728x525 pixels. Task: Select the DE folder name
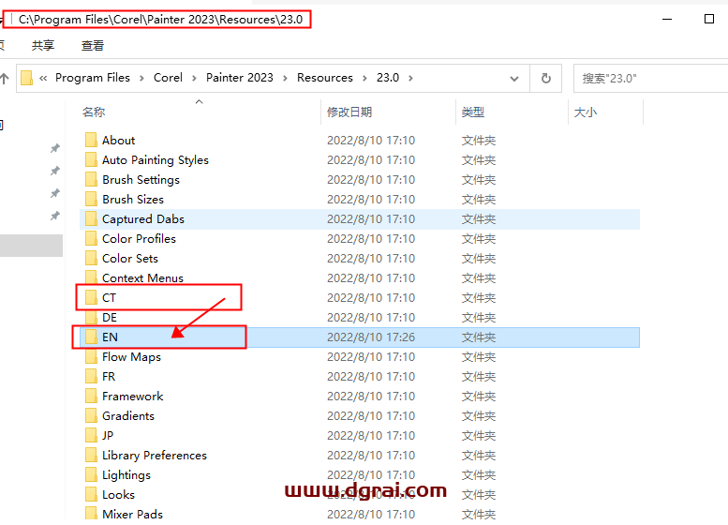110,317
